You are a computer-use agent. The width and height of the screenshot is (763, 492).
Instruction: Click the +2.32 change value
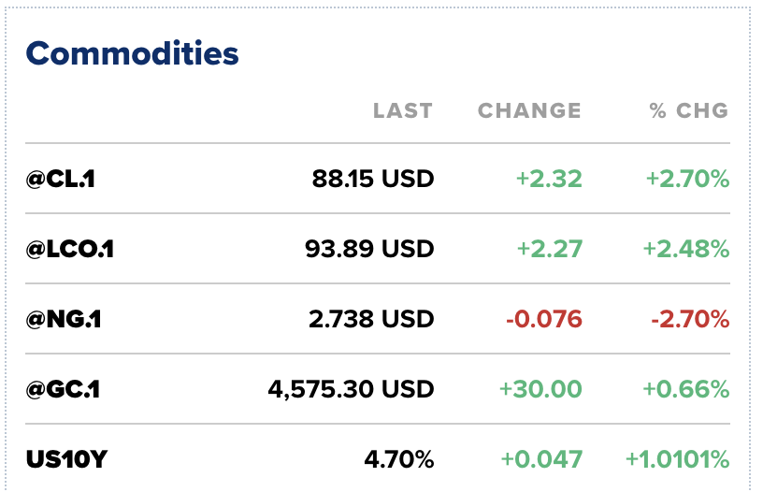pyautogui.click(x=549, y=179)
